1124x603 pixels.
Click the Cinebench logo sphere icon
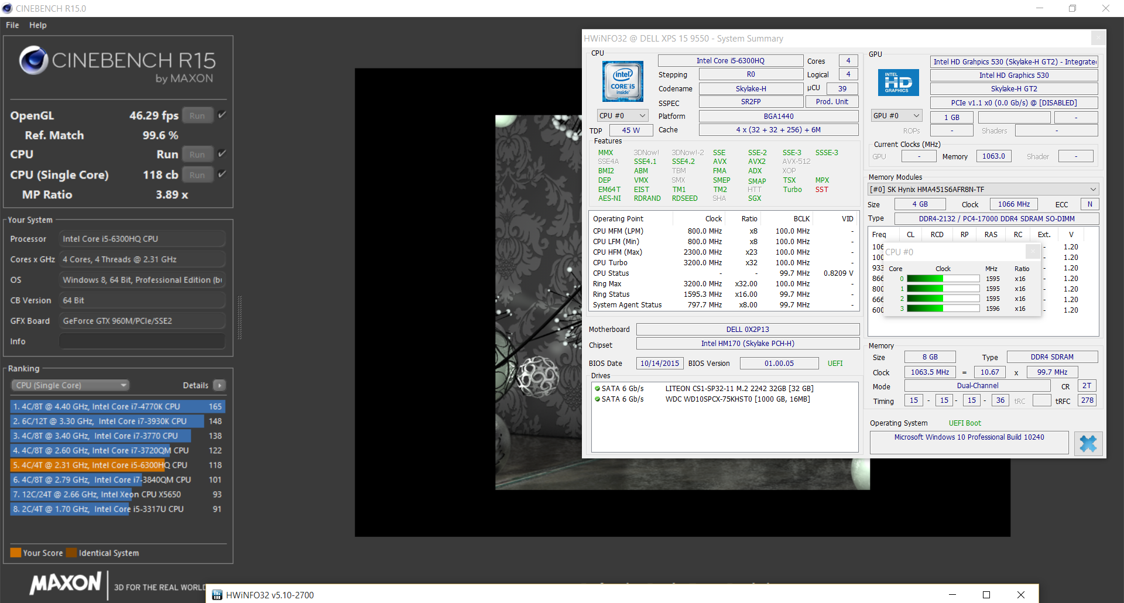(33, 60)
